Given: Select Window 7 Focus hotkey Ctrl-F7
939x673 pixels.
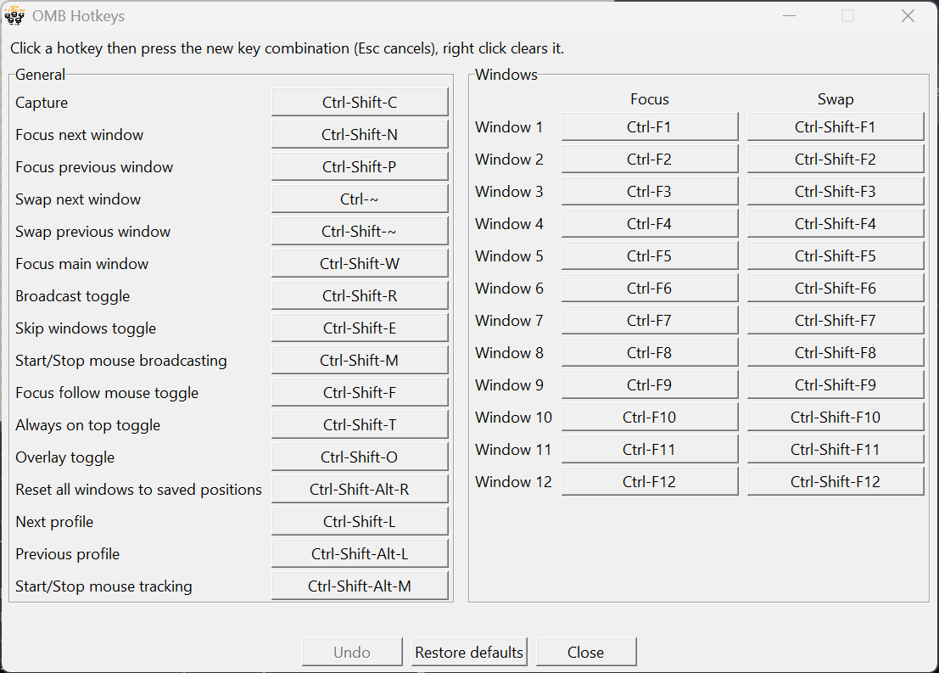Looking at the screenshot, I should tap(650, 321).
